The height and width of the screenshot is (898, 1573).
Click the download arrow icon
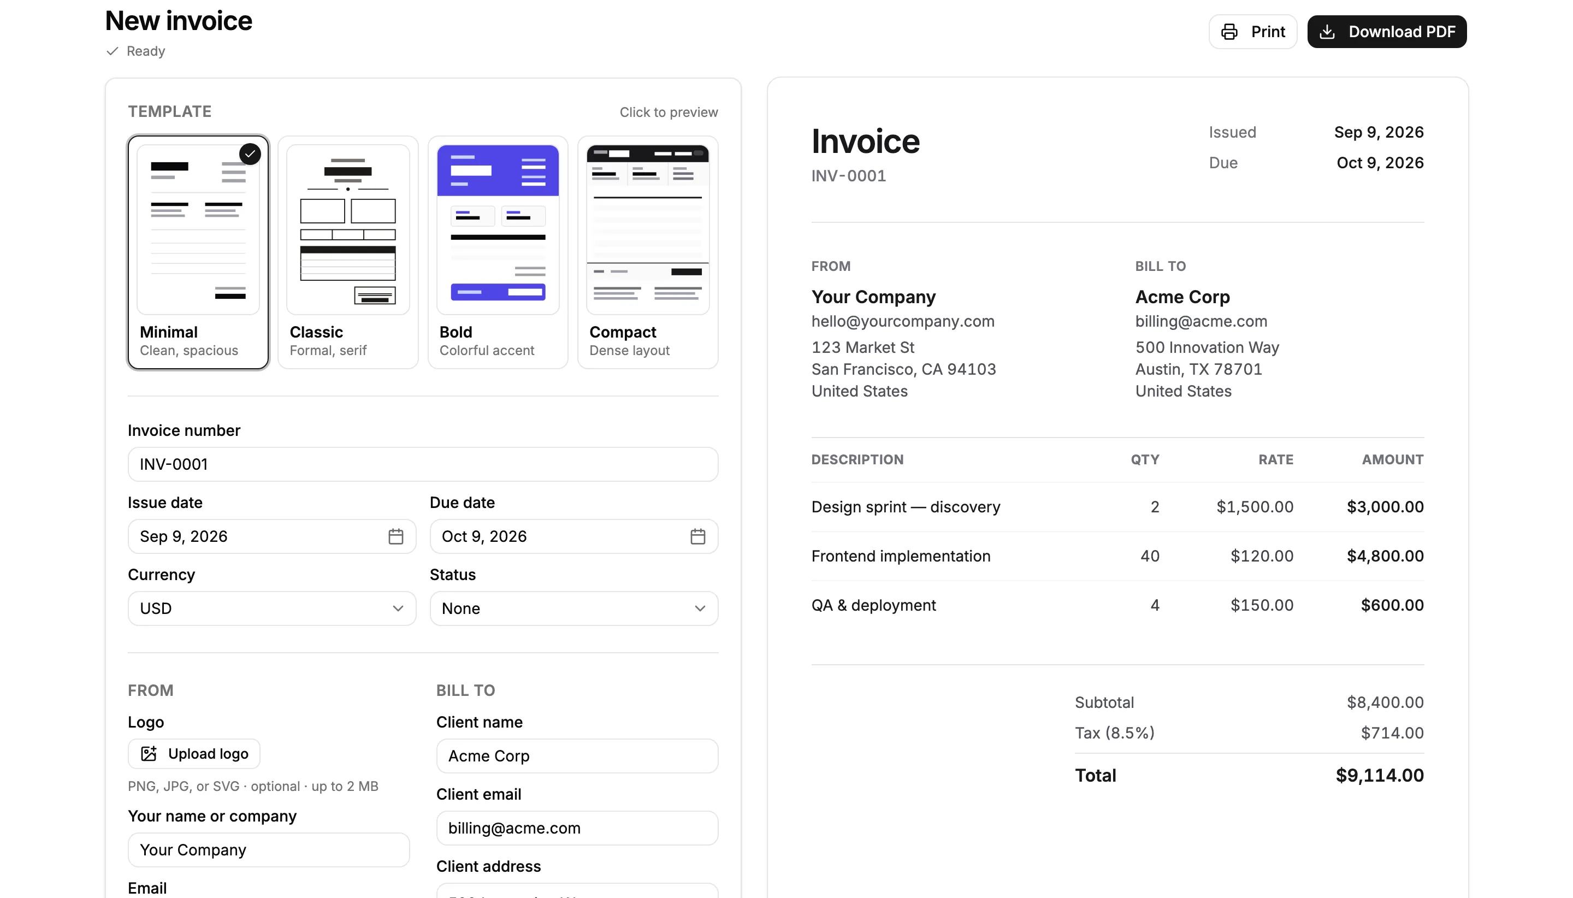[x=1327, y=32]
